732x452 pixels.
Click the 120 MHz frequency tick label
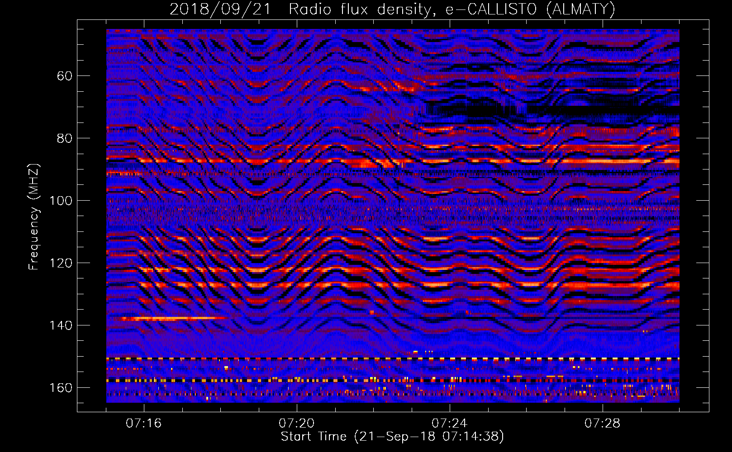(x=61, y=263)
